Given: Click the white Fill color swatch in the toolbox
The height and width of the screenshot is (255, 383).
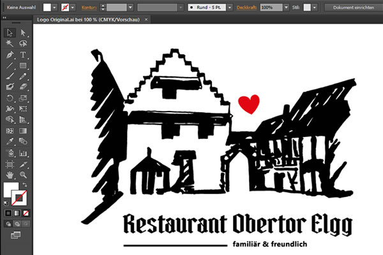Looking at the screenshot, I should 11,190.
